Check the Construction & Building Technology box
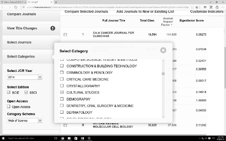 pos(62,66)
